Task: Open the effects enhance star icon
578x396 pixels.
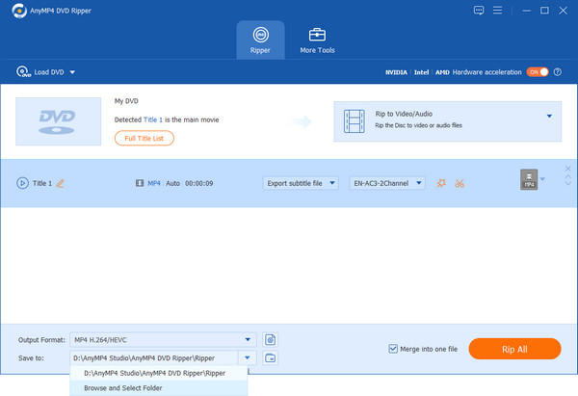Action: tap(441, 183)
